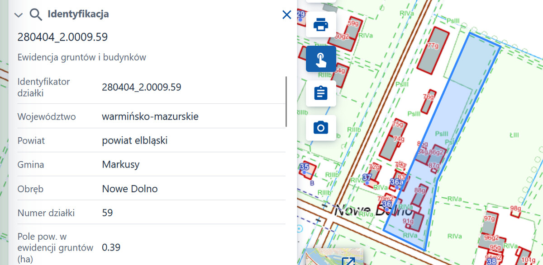Screen dimensions: 543x265
Task: Toggle off the active identification tool
Action: tap(321, 59)
